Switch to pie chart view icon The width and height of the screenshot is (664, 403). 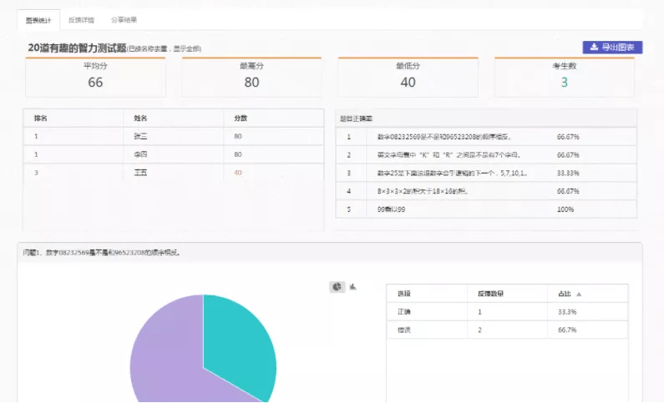click(337, 287)
